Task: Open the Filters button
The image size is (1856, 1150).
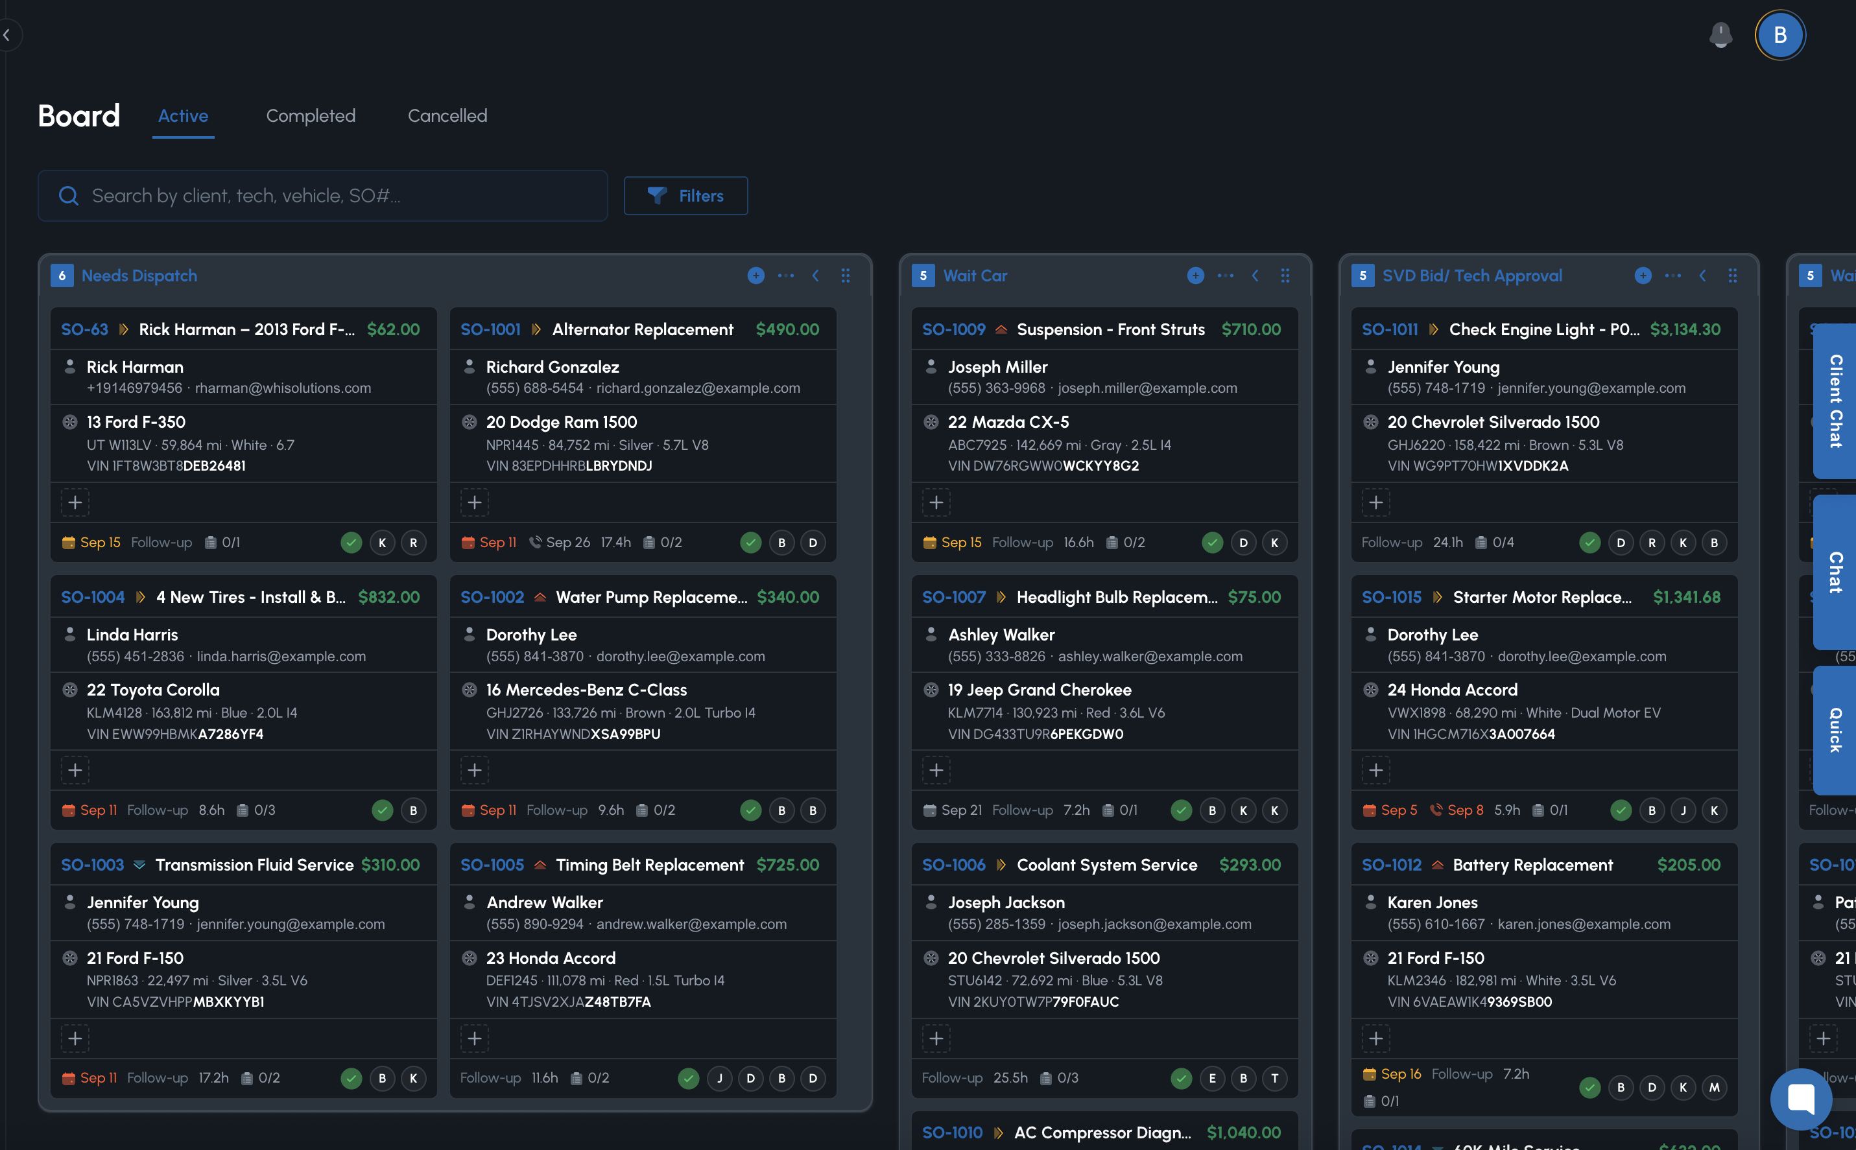Action: [685, 196]
